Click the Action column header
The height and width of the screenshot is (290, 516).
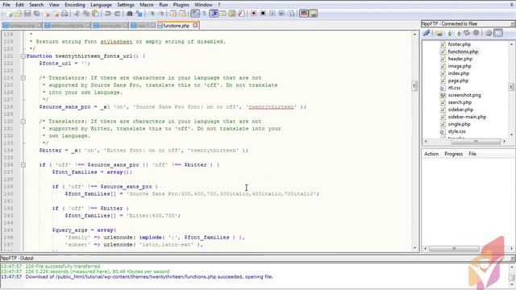(x=431, y=154)
